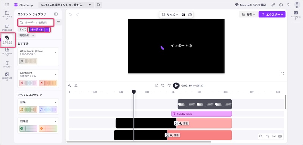Enter fullscreen preview
This screenshot has width=303, height=145.
point(282,73)
